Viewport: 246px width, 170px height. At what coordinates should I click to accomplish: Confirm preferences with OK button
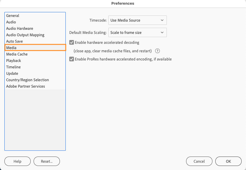[x=228, y=161]
